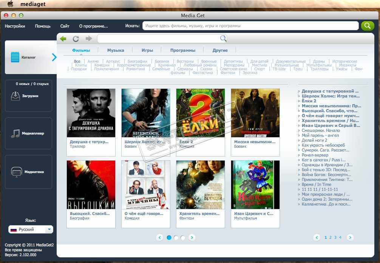Click the green search button

(x=368, y=26)
